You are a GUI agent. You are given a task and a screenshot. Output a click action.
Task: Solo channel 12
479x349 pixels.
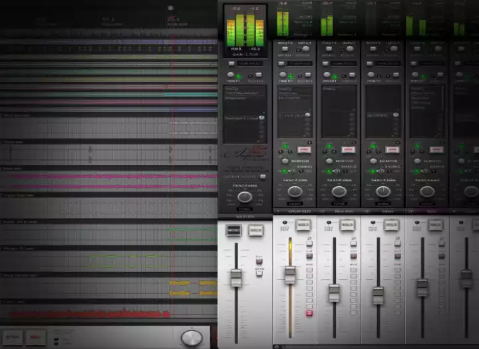click(347, 225)
